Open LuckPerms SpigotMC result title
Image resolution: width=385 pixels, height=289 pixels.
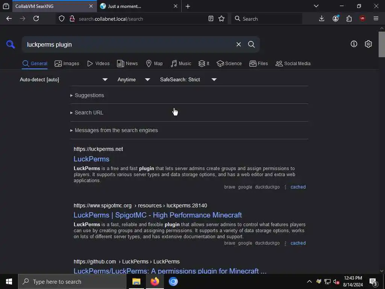coord(158,215)
